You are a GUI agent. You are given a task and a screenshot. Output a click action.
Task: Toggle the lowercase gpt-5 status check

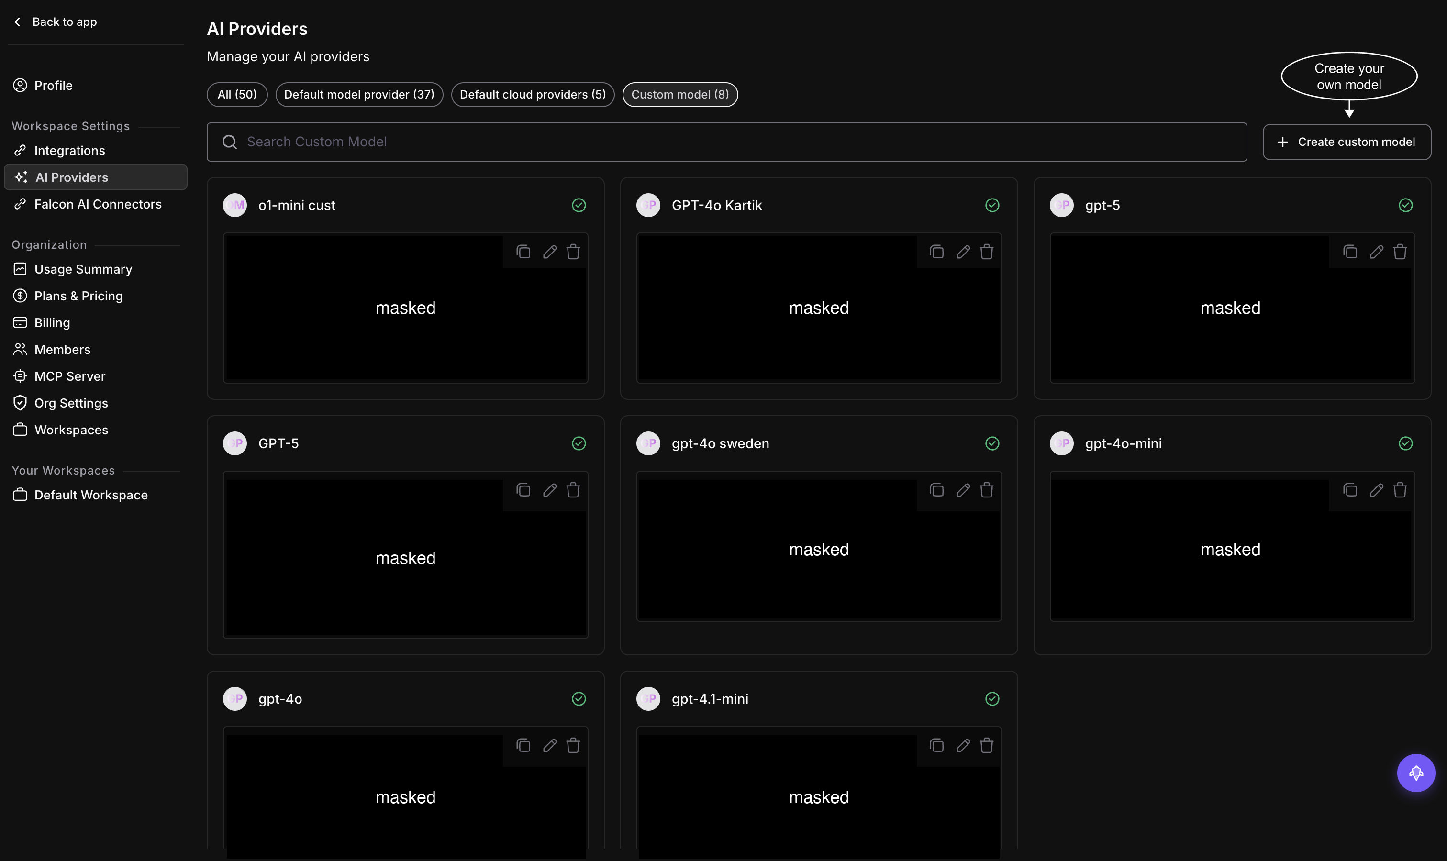click(x=1405, y=205)
